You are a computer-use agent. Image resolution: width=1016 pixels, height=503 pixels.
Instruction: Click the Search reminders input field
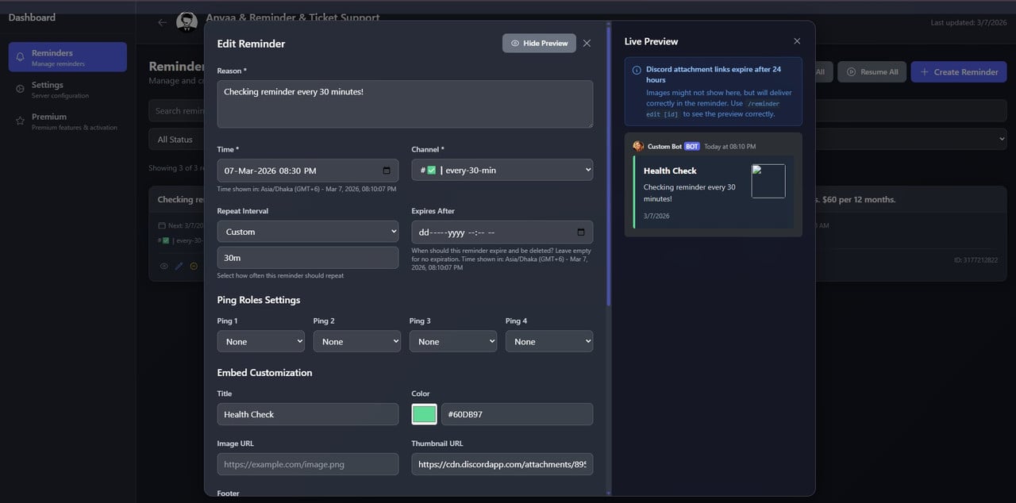[180, 110]
